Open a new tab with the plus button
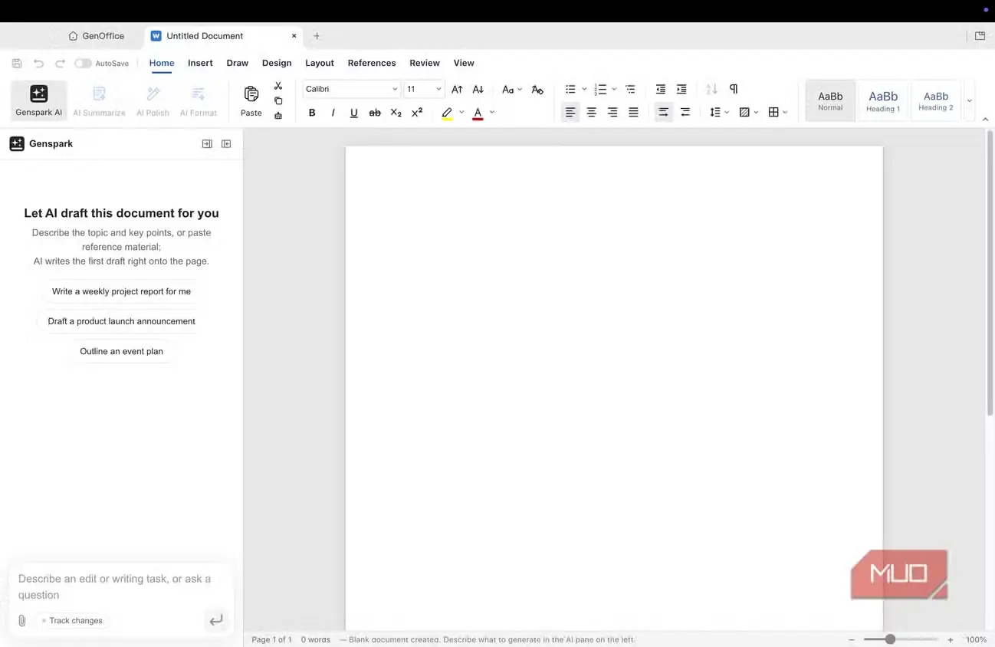The image size is (995, 647). point(317,36)
